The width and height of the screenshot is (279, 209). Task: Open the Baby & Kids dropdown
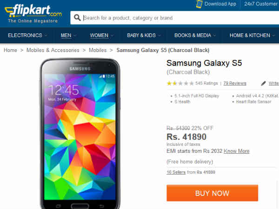(x=144, y=35)
